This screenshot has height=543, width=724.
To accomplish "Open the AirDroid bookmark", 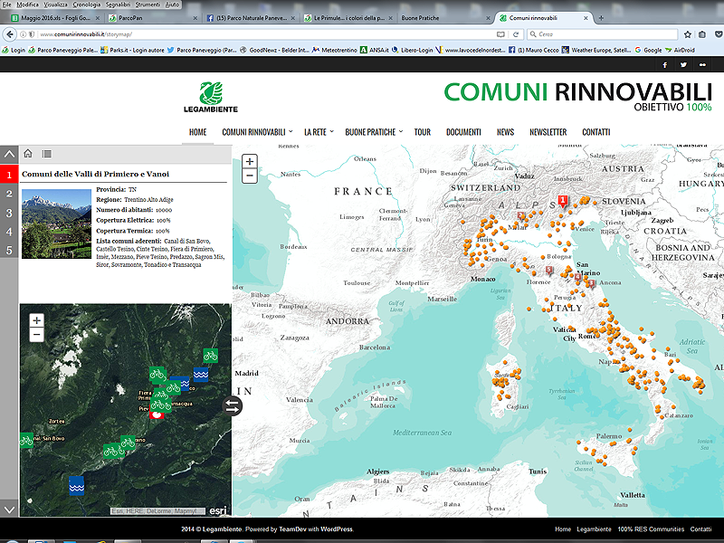I will (x=680, y=50).
